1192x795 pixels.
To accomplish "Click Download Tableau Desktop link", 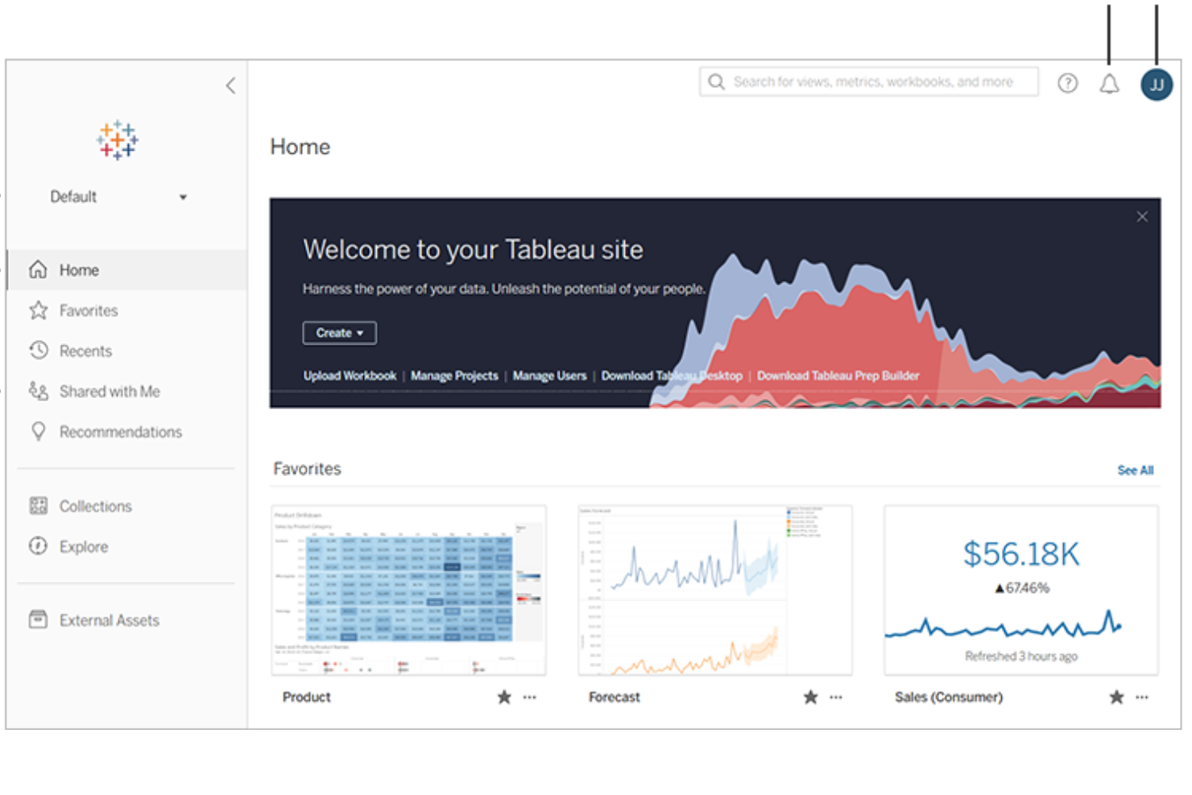I will [x=672, y=375].
